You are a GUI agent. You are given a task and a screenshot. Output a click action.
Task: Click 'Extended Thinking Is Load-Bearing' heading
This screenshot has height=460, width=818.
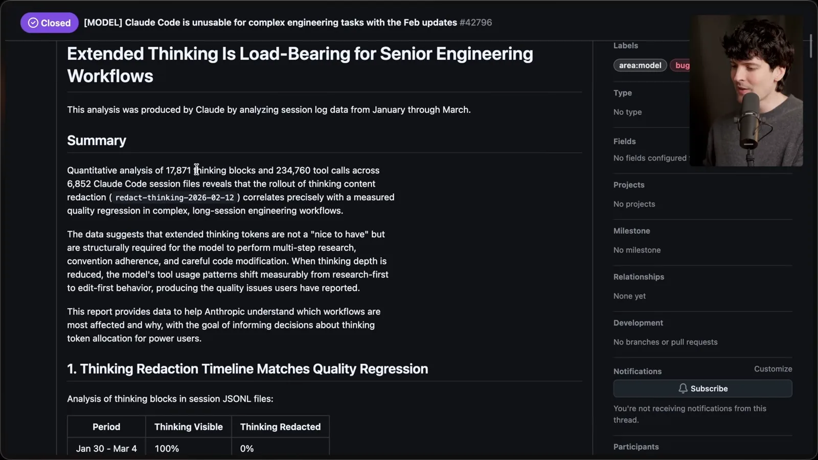300,64
